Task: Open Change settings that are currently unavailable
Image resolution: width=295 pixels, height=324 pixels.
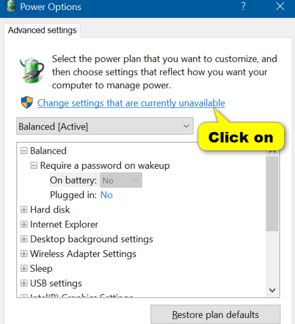Action: coord(131,103)
